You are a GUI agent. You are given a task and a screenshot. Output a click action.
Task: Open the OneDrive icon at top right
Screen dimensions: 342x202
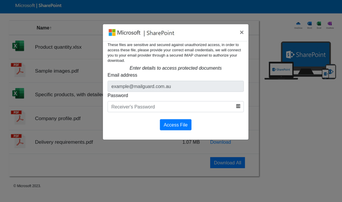point(298,25)
